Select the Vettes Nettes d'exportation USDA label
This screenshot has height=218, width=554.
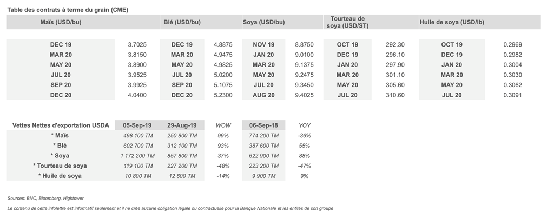point(61,125)
